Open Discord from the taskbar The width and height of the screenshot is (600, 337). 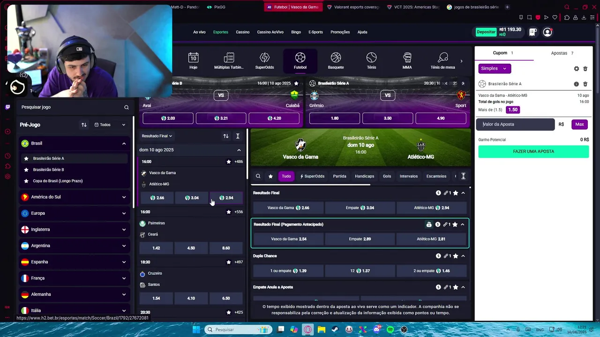(x=376, y=330)
